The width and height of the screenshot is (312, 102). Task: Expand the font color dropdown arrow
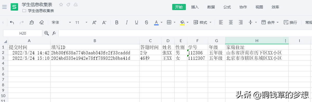pyautogui.click(x=161, y=22)
